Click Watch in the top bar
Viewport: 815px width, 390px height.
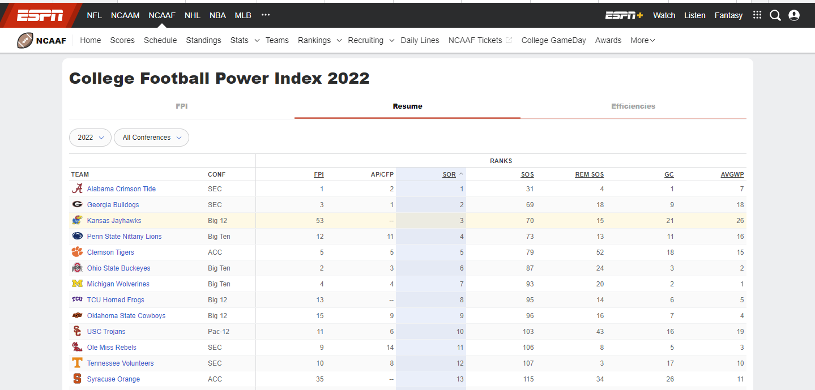tap(664, 15)
